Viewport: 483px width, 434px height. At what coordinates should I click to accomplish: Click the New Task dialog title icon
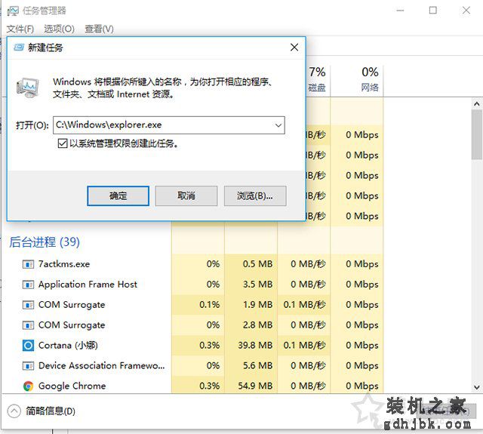pos(19,48)
